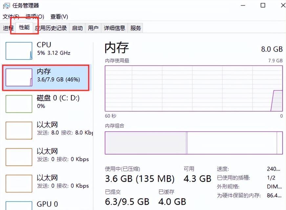Image resolution: width=286 pixels, height=210 pixels.
Task: Select the 内存 memory graph thumbnail
Action: pos(19,77)
